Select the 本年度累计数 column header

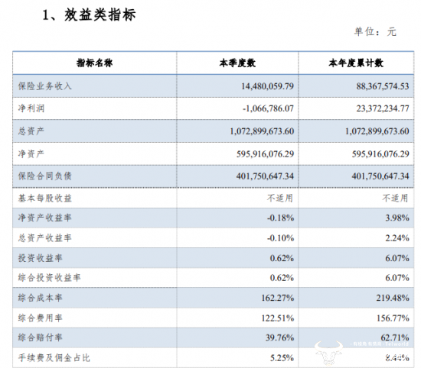[356, 63]
